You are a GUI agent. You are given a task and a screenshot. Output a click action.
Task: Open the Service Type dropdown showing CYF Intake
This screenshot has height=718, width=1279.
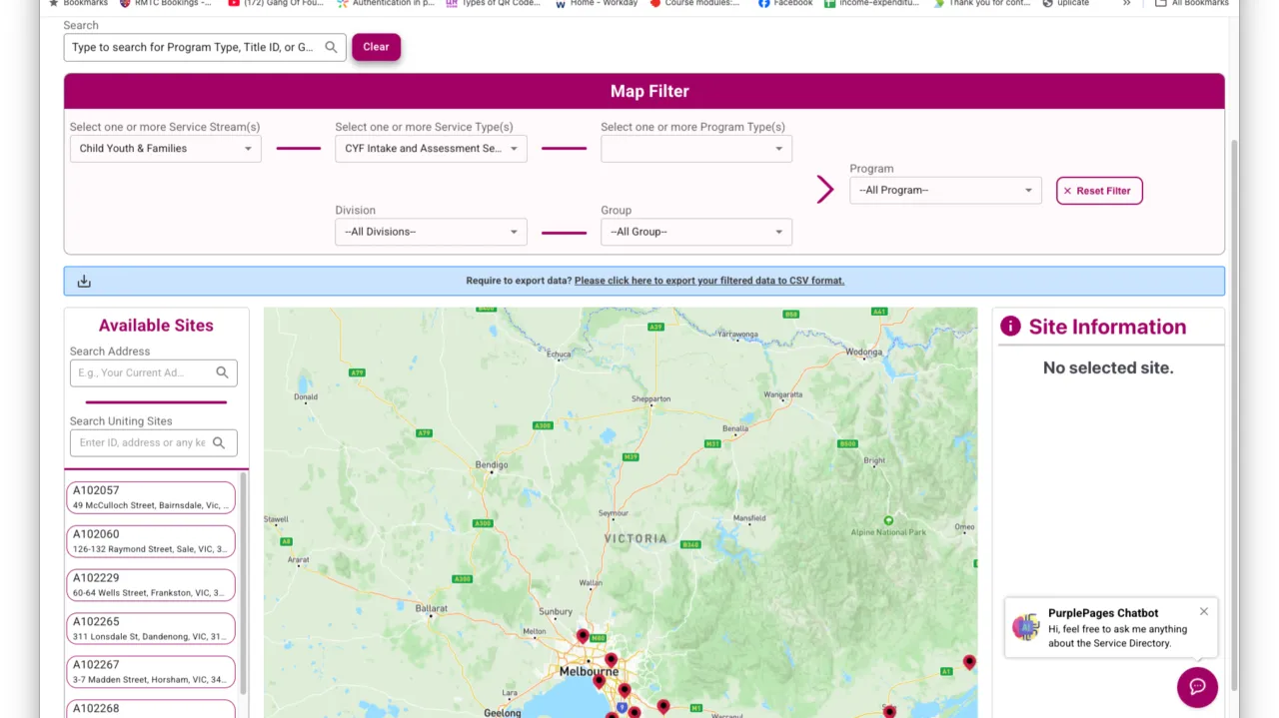coord(431,149)
